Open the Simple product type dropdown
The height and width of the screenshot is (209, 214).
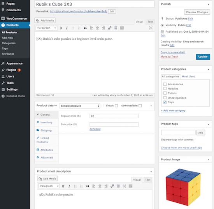[79, 106]
